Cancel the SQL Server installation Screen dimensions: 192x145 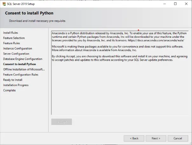pyautogui.click(x=178, y=138)
